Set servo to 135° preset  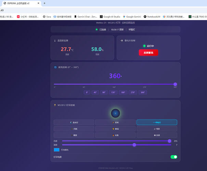pos(113,92)
